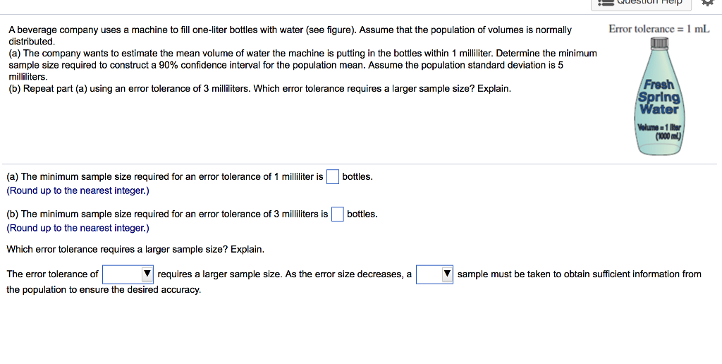This screenshot has width=722, height=364.
Task: Click answer box for 3 milliliters tolerance
Action: pos(338,214)
